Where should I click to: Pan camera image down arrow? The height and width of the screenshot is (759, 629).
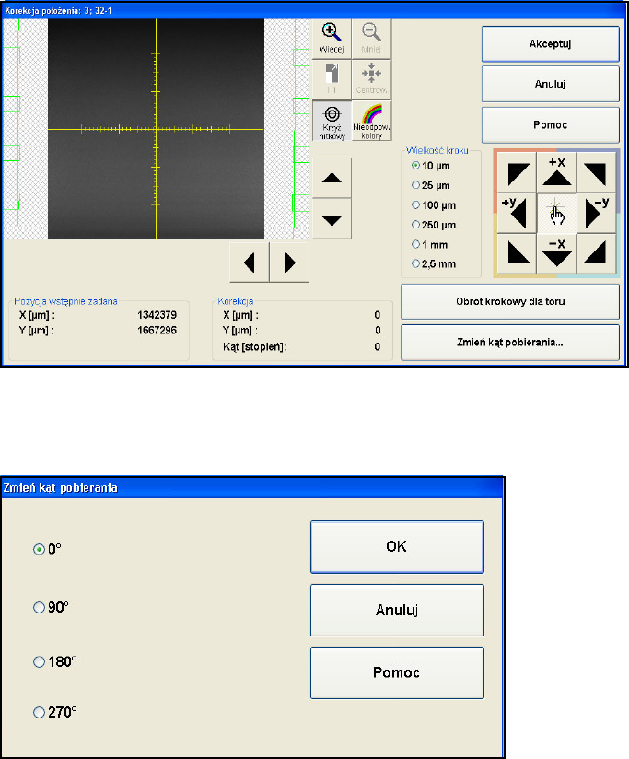tap(332, 219)
